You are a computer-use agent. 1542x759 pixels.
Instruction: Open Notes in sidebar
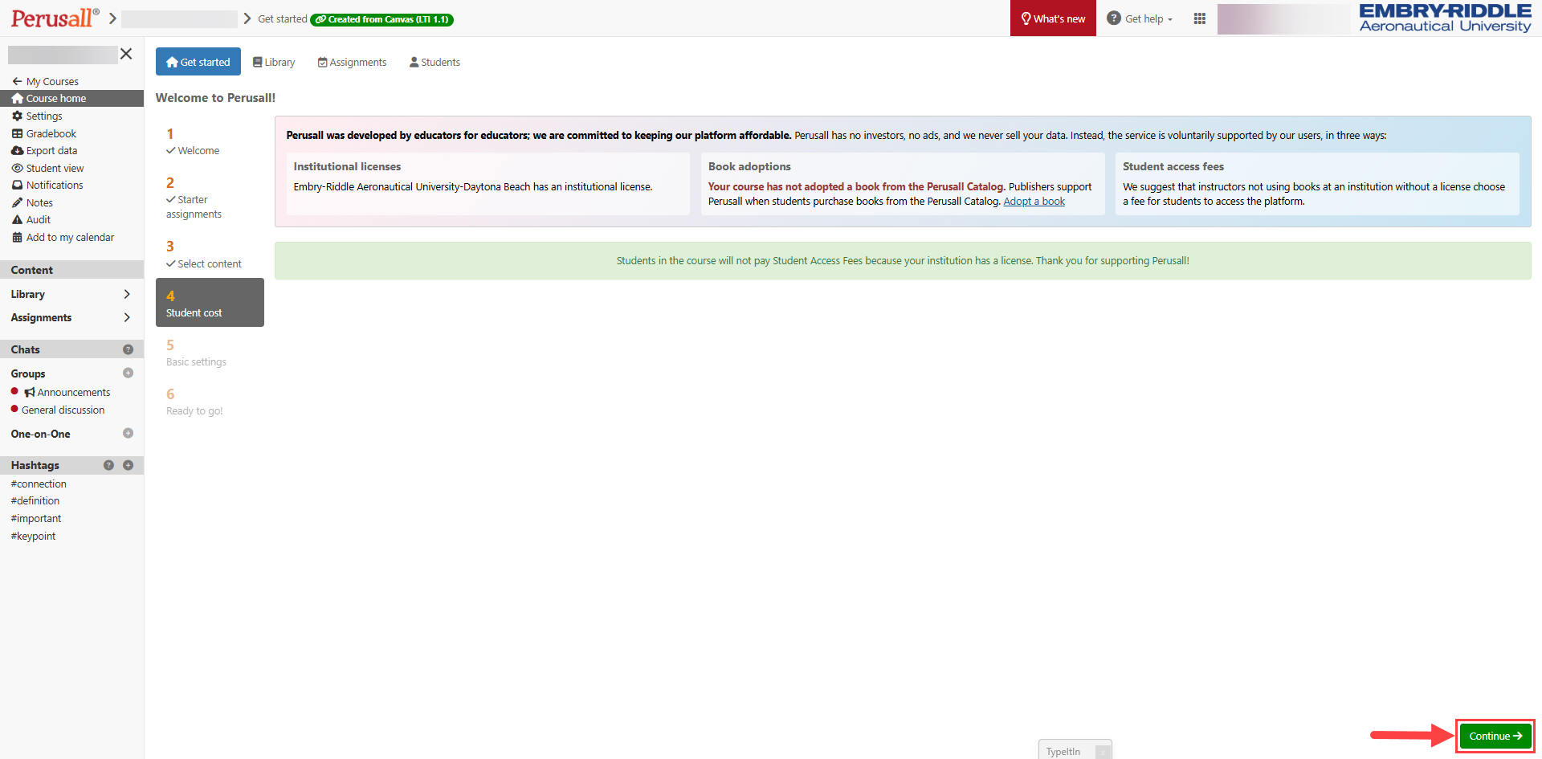coord(32,202)
